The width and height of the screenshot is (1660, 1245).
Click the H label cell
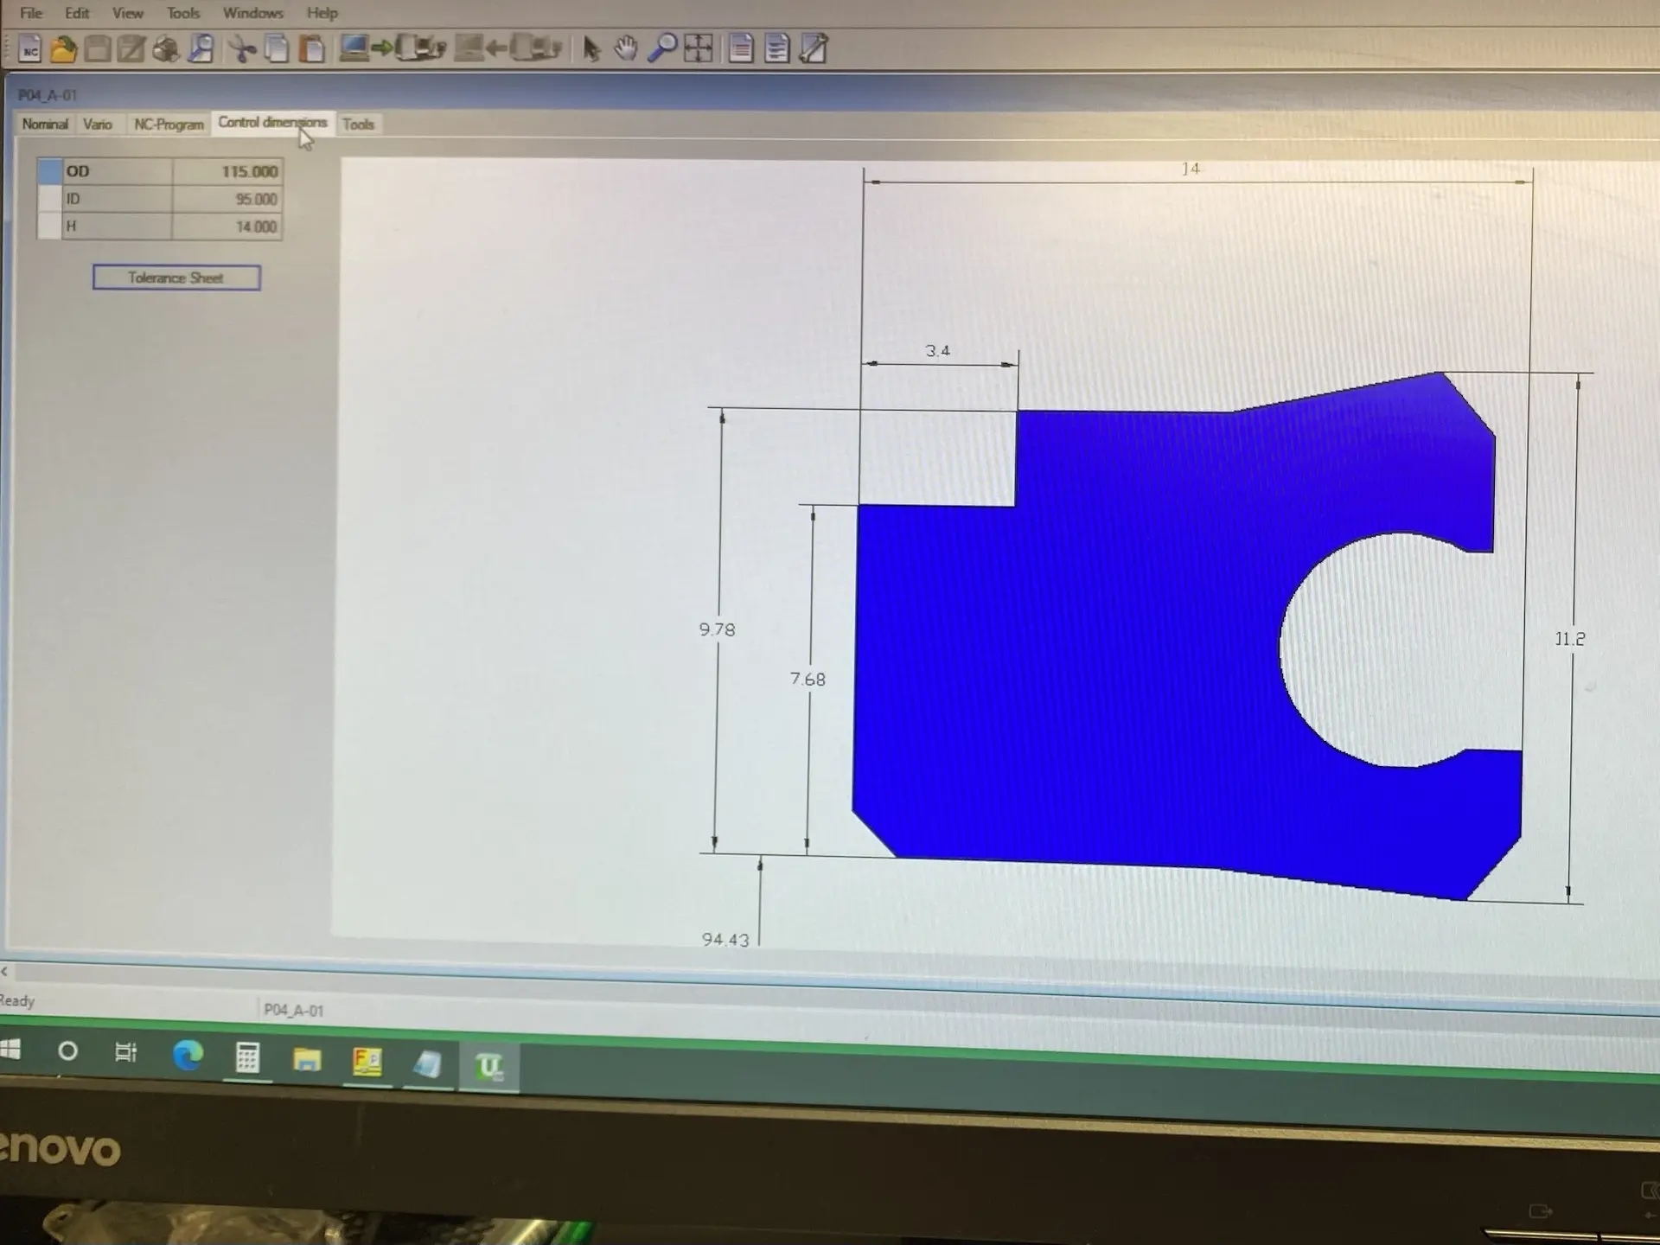tap(118, 227)
